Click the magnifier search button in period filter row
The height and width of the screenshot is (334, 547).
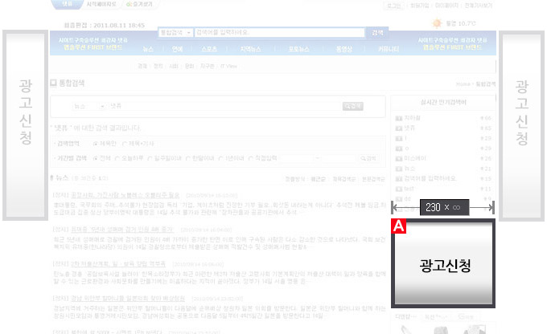click(x=368, y=158)
